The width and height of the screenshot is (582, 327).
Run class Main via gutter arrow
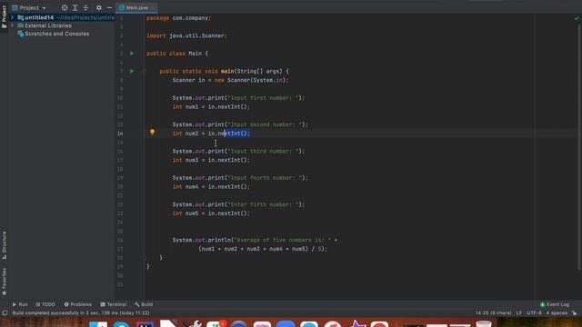coord(132,54)
